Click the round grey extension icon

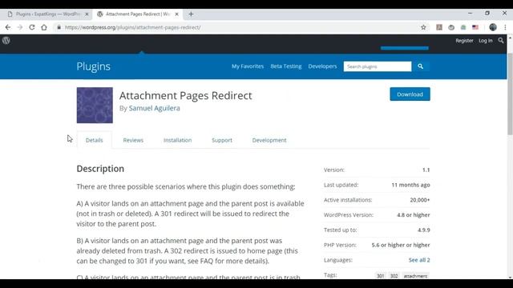click(x=451, y=27)
